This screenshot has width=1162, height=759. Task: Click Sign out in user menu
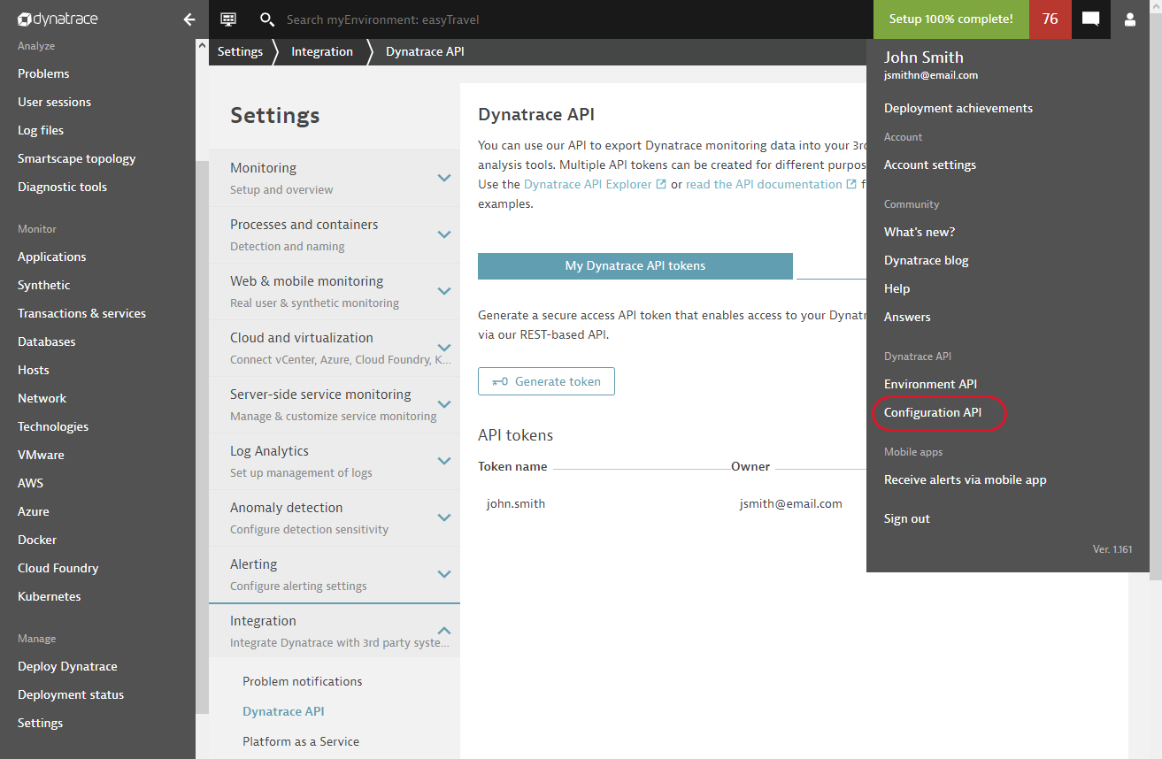tap(907, 518)
